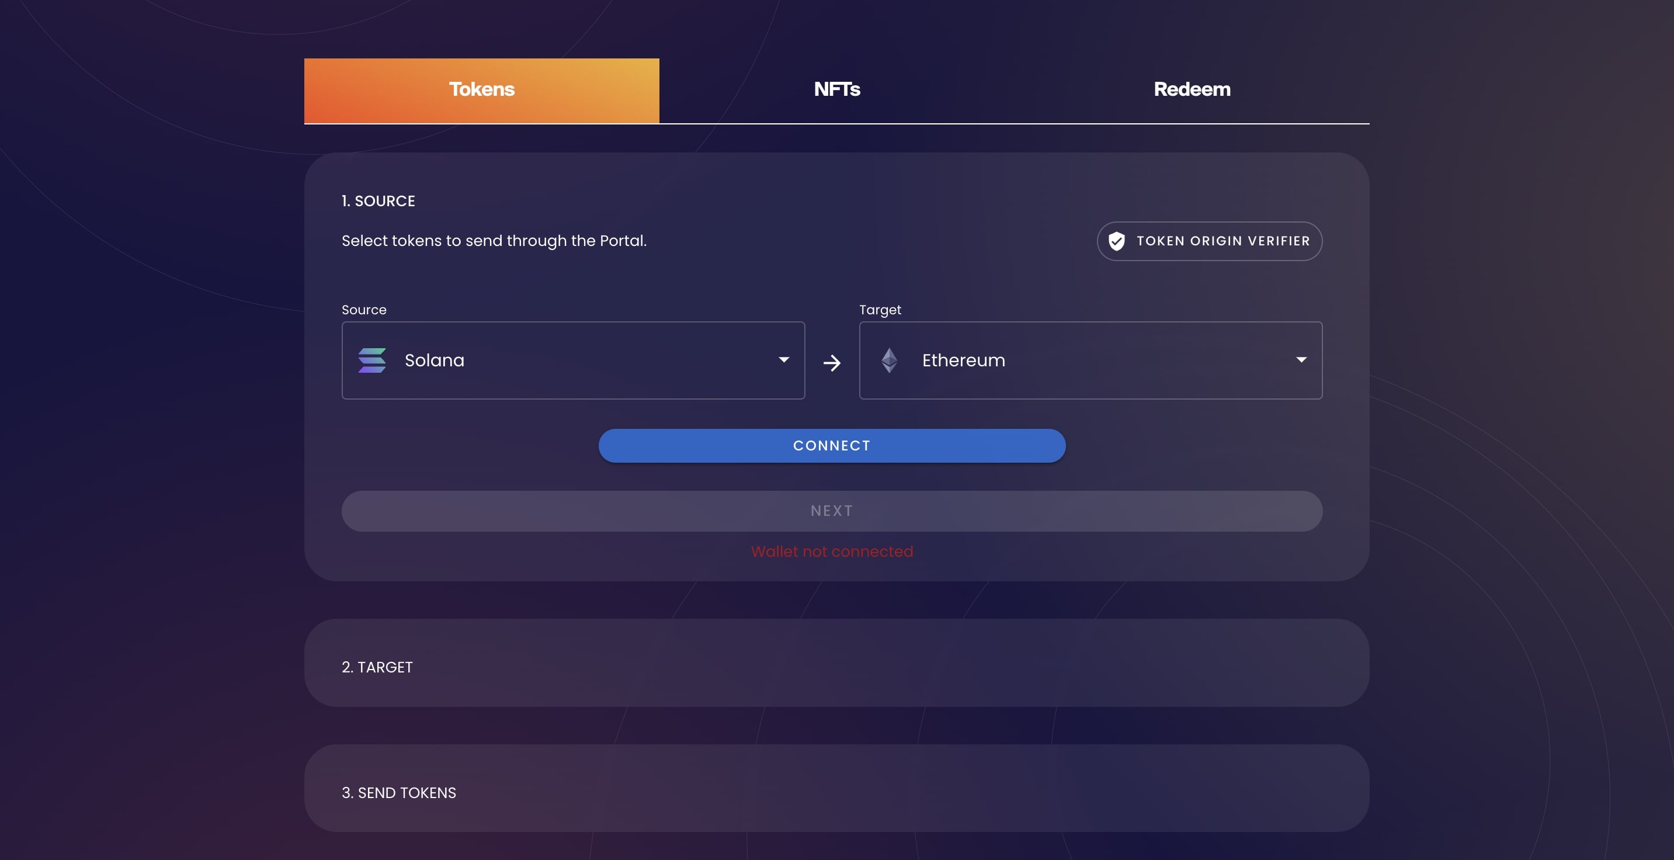Open the '3. SEND TOKENS' step panel
The height and width of the screenshot is (860, 1674).
pos(837,789)
